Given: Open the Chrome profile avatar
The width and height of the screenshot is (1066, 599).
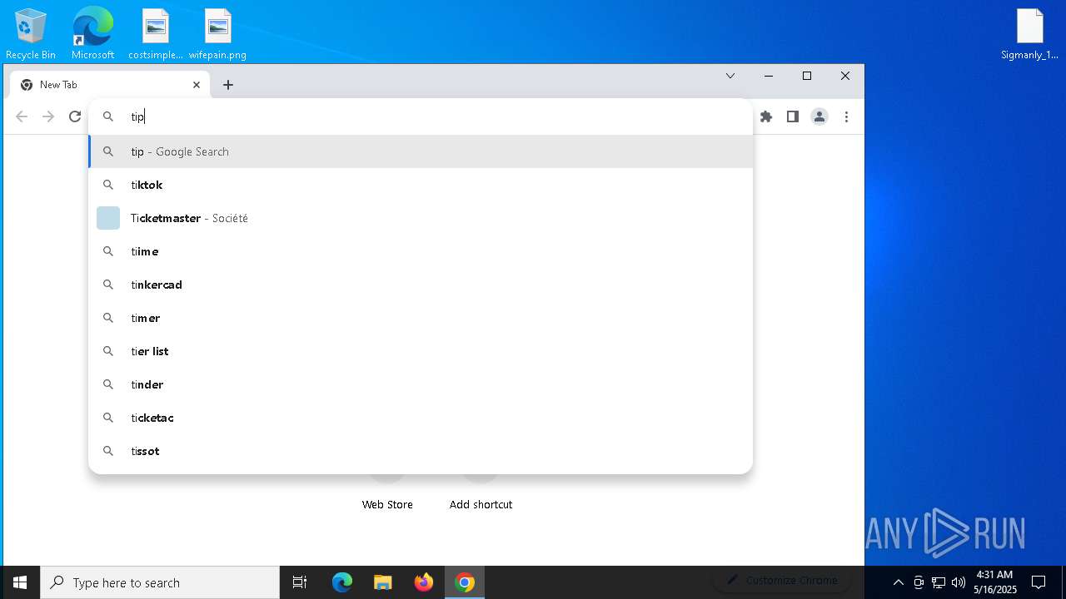Looking at the screenshot, I should (819, 116).
